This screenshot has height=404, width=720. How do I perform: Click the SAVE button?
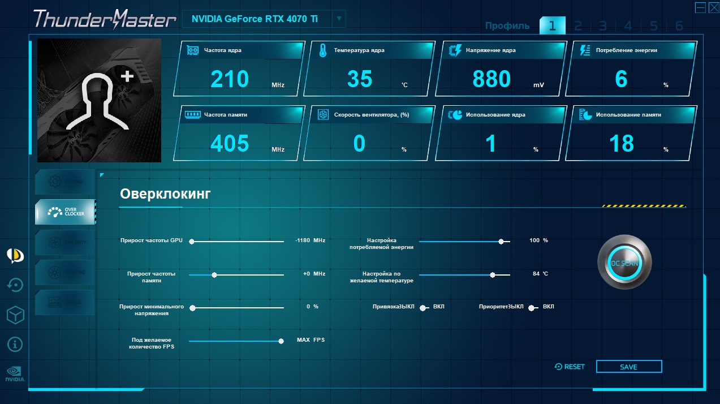pyautogui.click(x=629, y=367)
